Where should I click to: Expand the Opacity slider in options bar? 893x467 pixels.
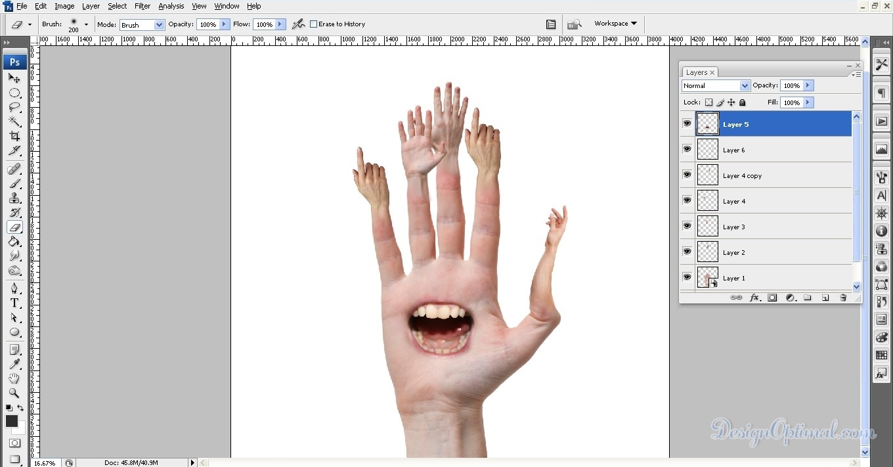pos(225,24)
